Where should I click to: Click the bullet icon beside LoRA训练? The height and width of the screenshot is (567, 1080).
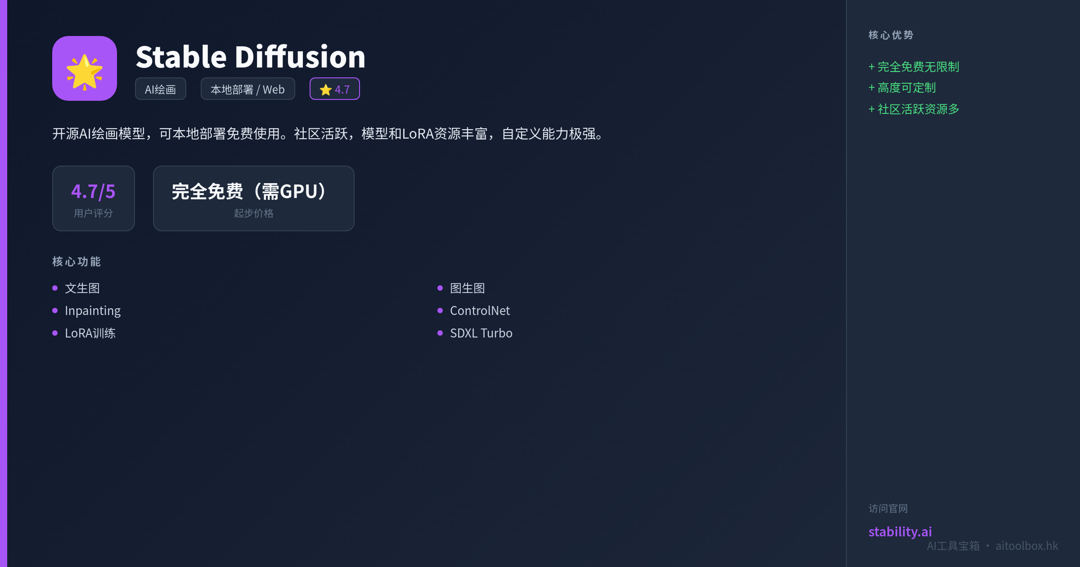[x=55, y=333]
